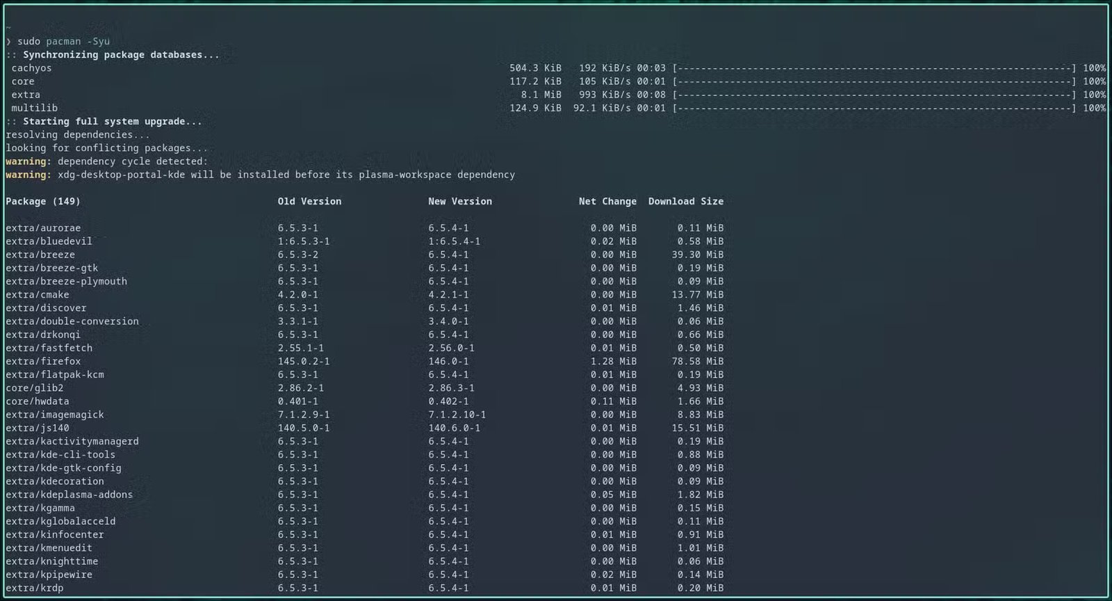
Task: Click the extra/knighttime package name
Action: pyautogui.click(x=51, y=561)
